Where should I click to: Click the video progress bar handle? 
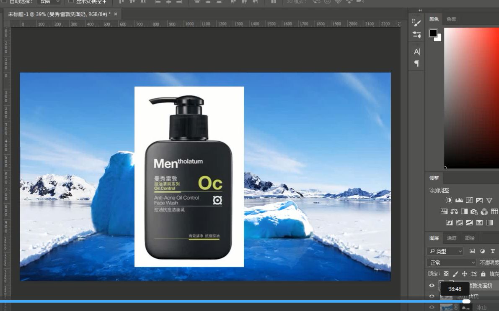466,301
